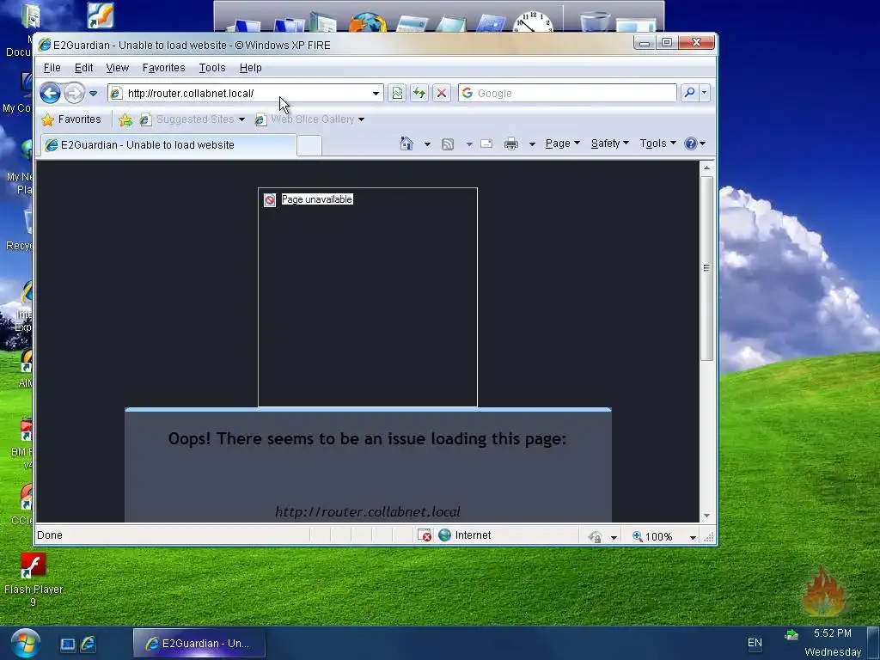This screenshot has height=660, width=880.
Task: Stop loading with the red X icon
Action: (442, 93)
